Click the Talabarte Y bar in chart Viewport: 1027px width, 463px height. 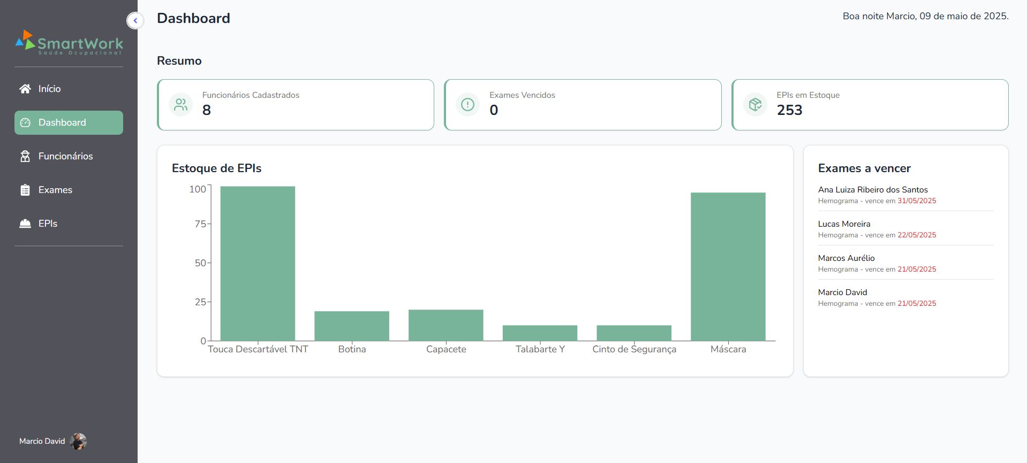click(x=540, y=333)
